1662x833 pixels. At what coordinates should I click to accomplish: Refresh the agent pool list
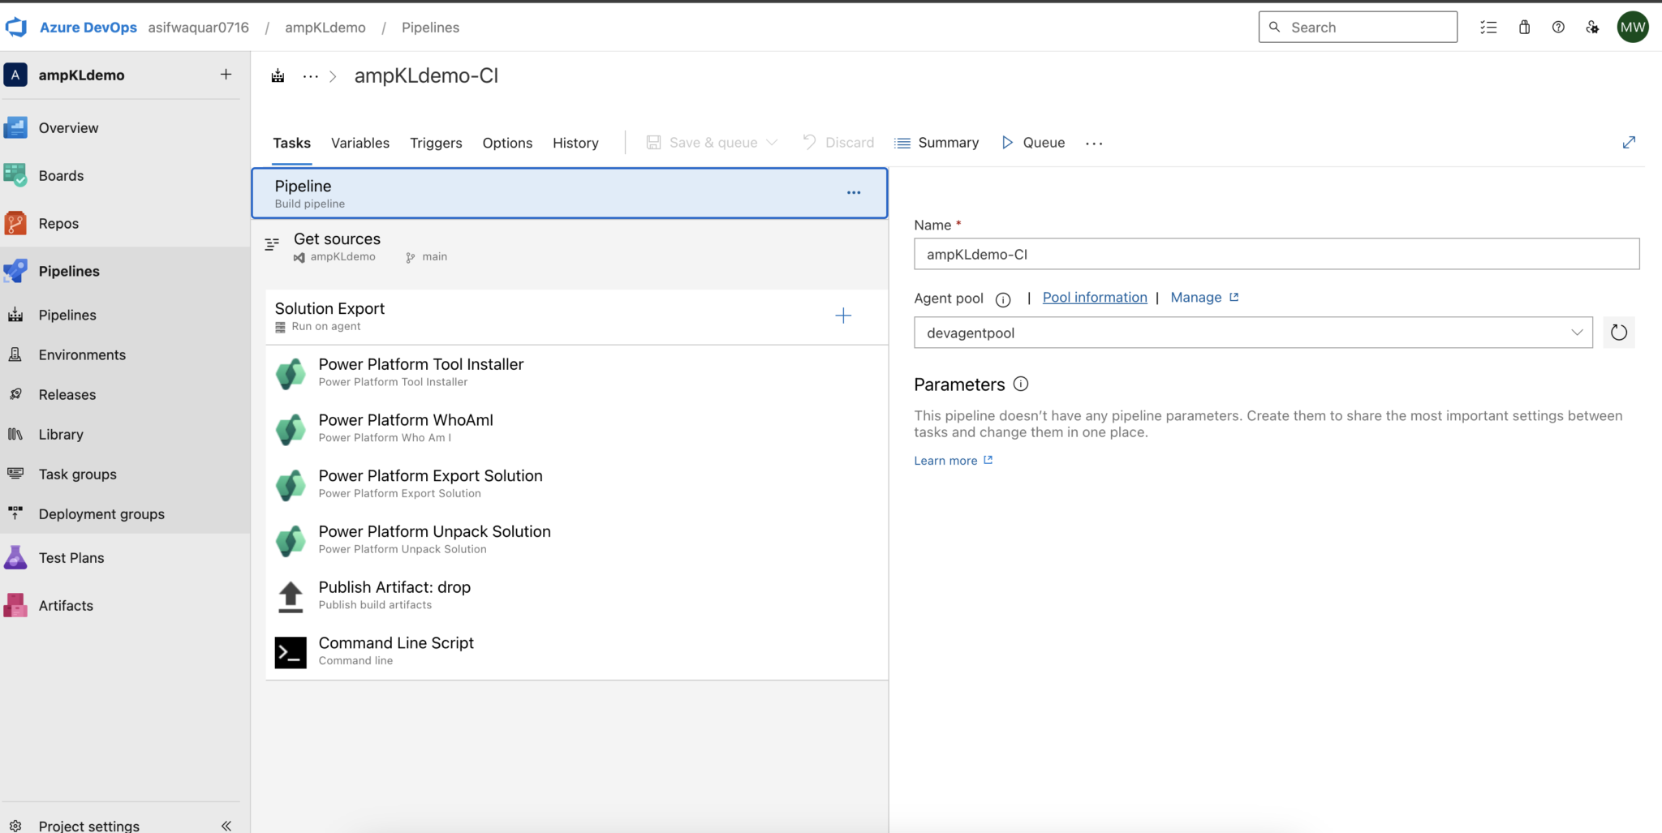click(1618, 332)
